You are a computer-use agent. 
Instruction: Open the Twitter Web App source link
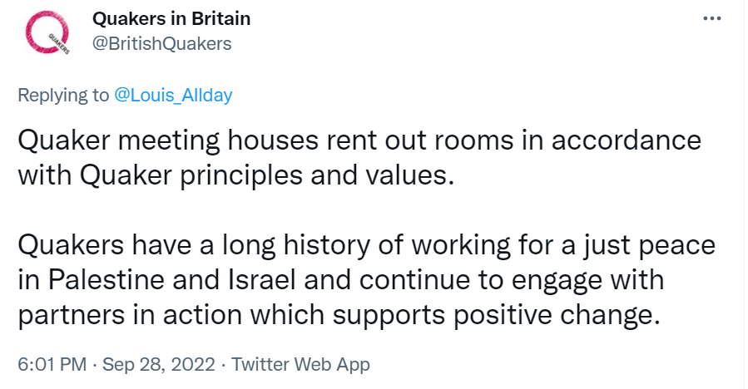300,365
